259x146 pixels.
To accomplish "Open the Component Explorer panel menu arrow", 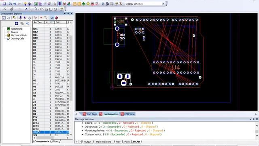I will coord(65,13).
